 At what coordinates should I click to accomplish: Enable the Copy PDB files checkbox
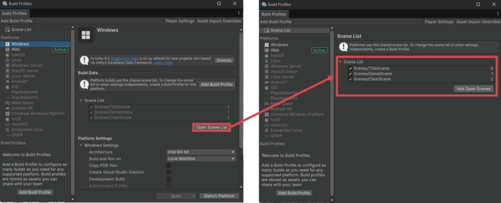(169, 165)
